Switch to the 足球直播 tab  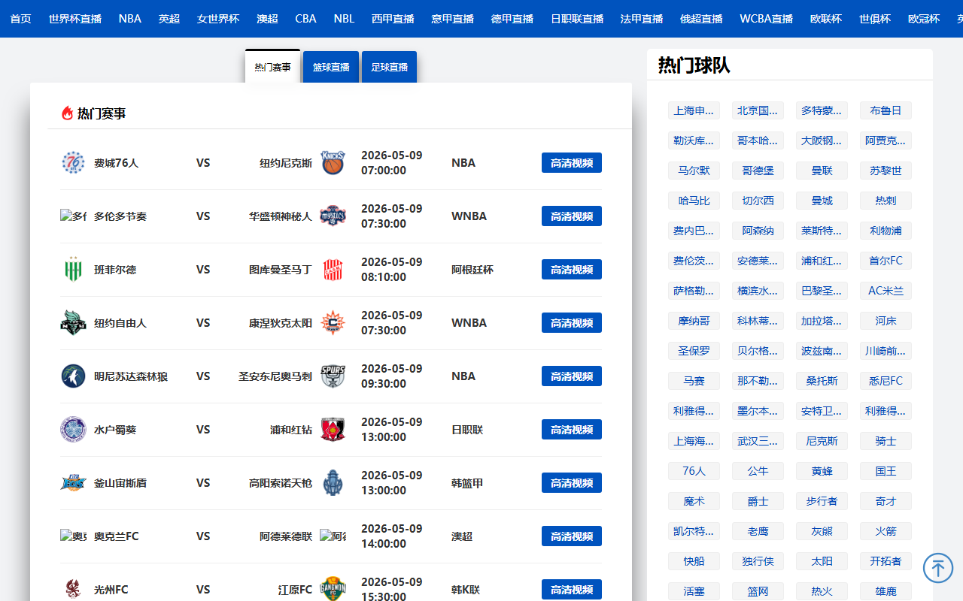(389, 67)
